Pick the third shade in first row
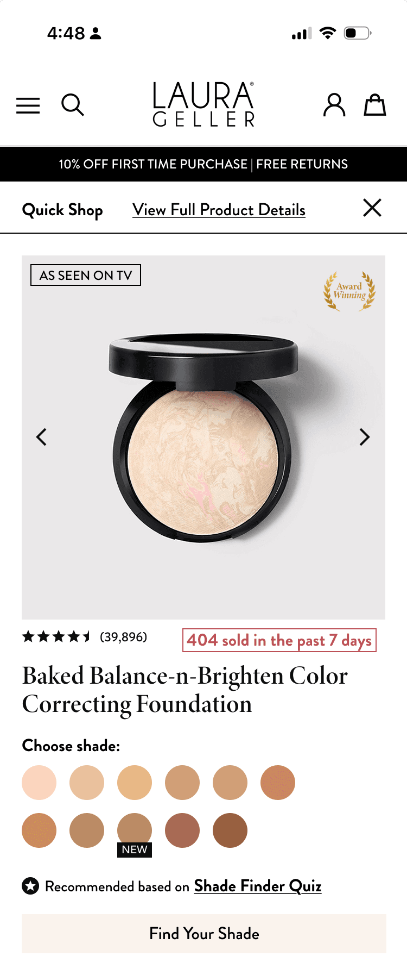Image resolution: width=407 pixels, height=975 pixels. point(135,783)
